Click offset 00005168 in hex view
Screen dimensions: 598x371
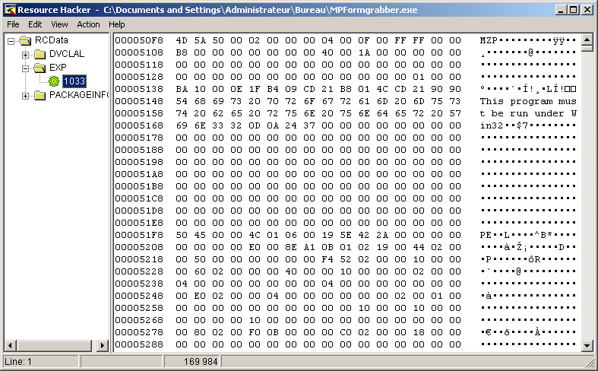coord(139,125)
